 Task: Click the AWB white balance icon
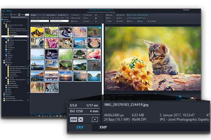[x=73, y=119]
